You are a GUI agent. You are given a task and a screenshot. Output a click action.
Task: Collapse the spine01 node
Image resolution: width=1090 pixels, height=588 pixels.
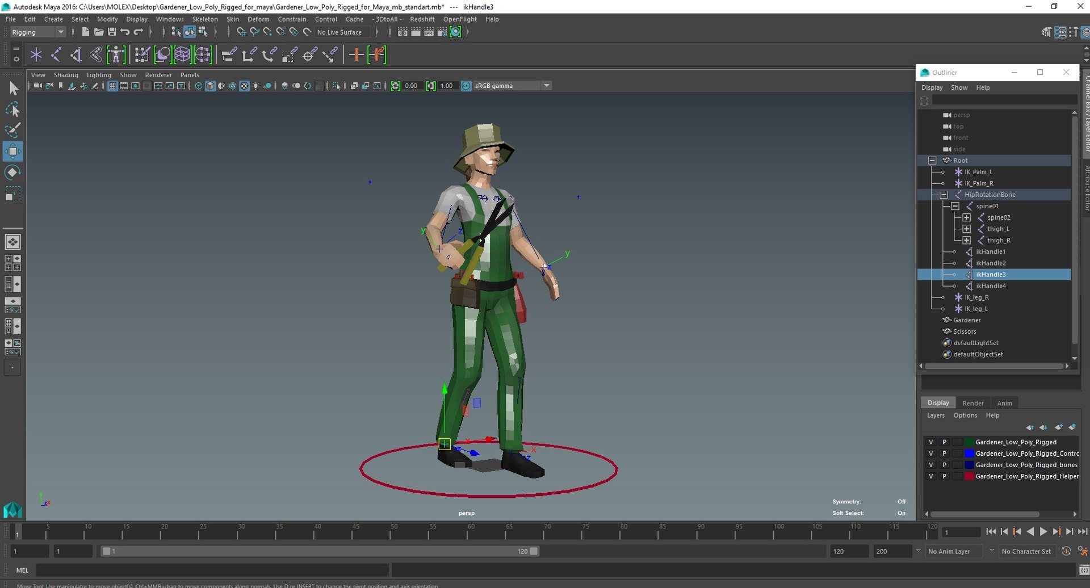pyautogui.click(x=955, y=206)
